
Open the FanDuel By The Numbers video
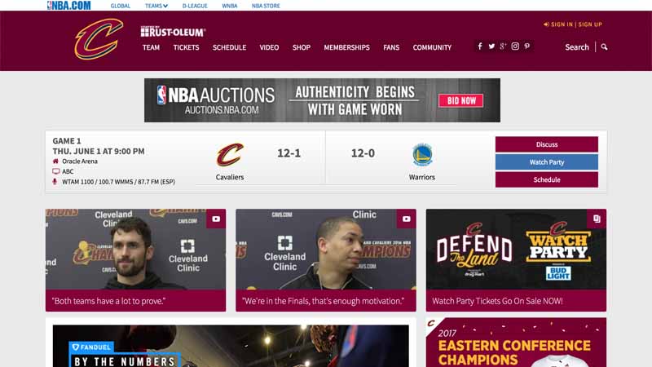[x=231, y=346]
